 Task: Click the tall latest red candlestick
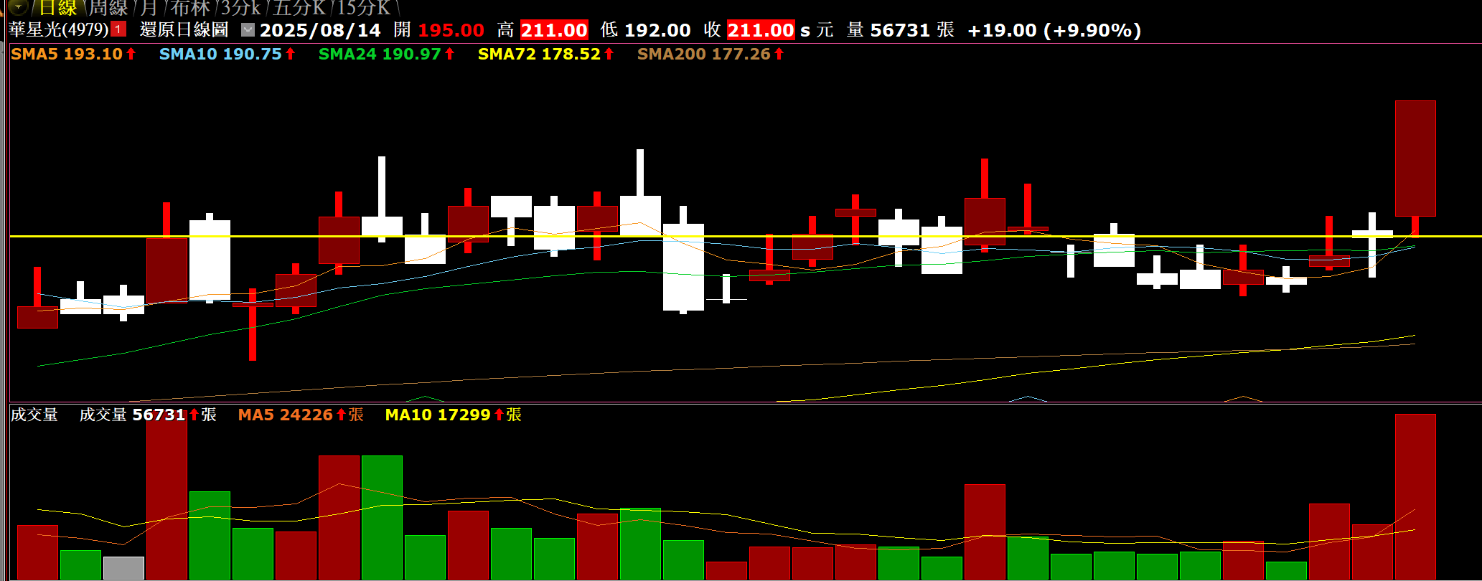pyautogui.click(x=1415, y=159)
